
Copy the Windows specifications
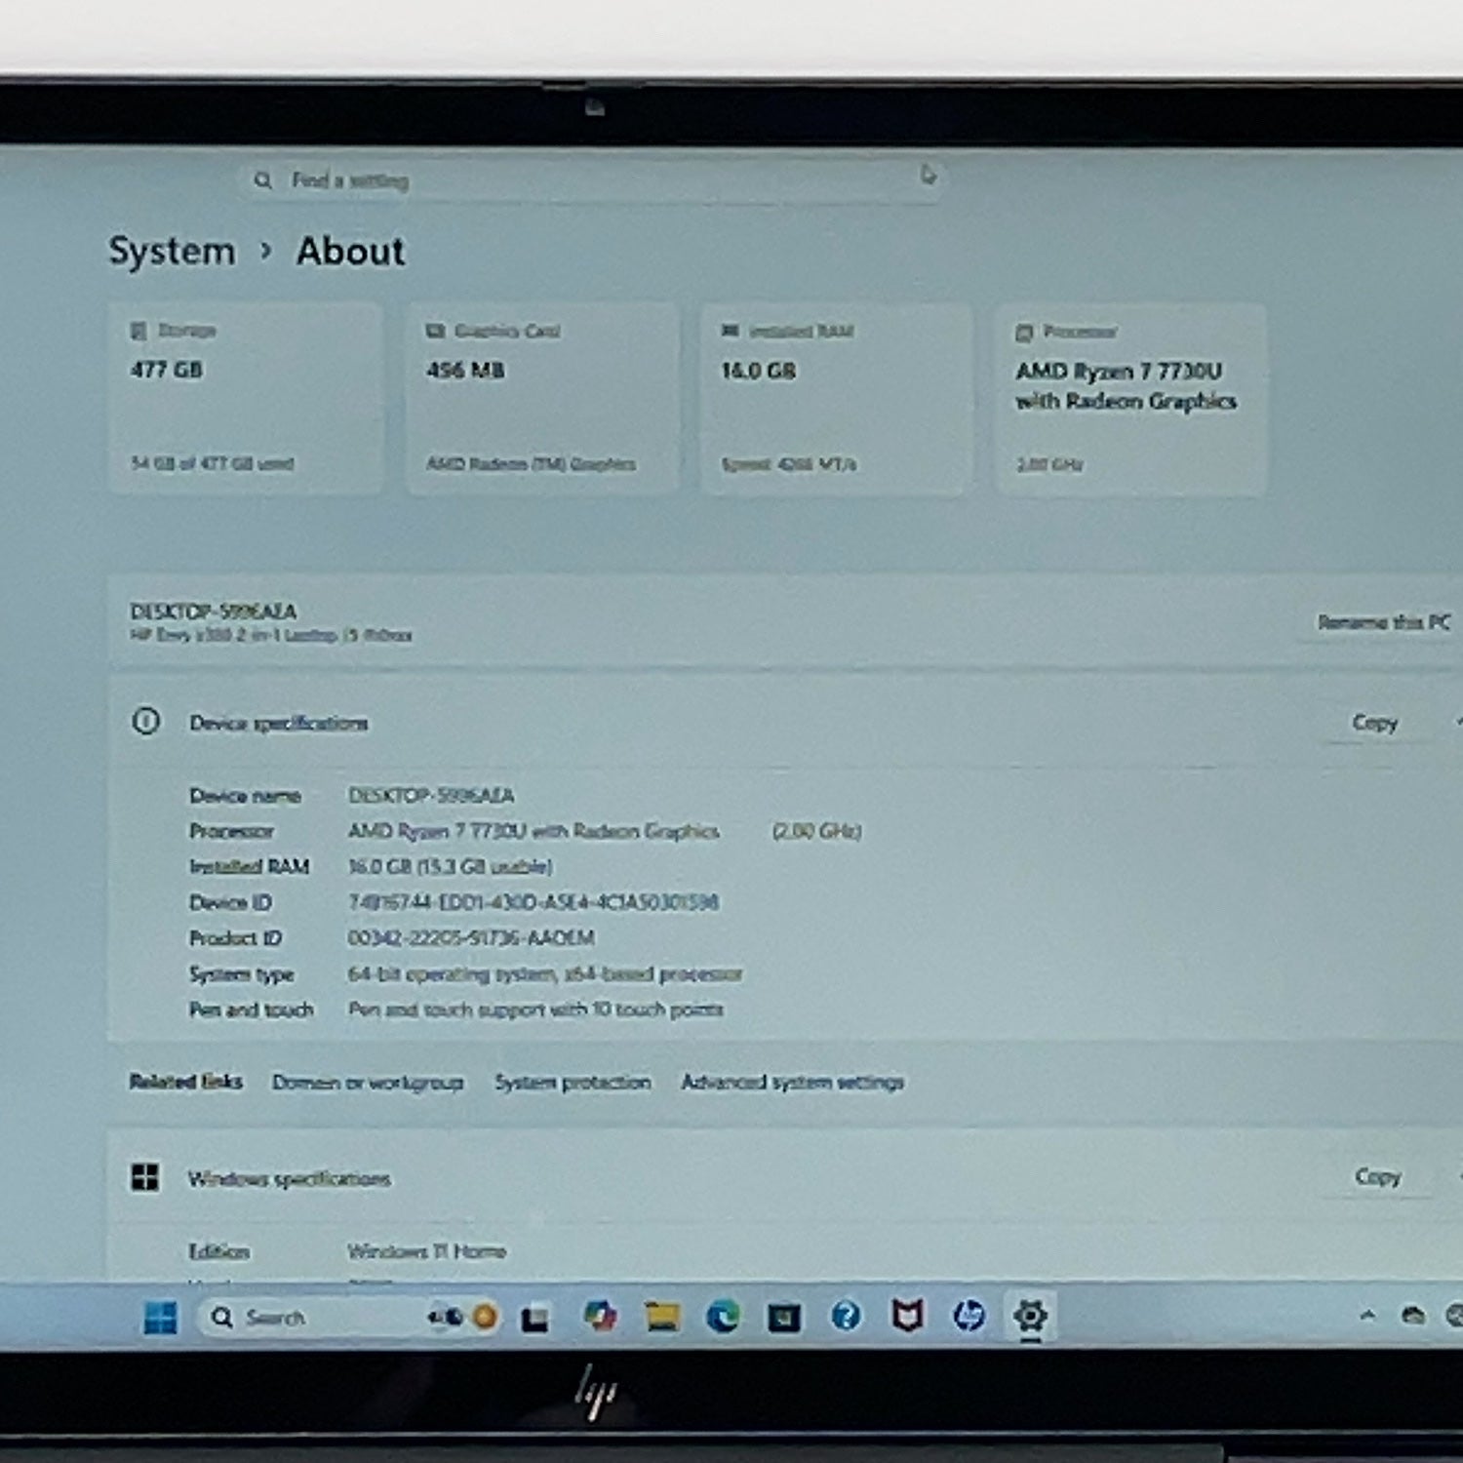[x=1377, y=1177]
